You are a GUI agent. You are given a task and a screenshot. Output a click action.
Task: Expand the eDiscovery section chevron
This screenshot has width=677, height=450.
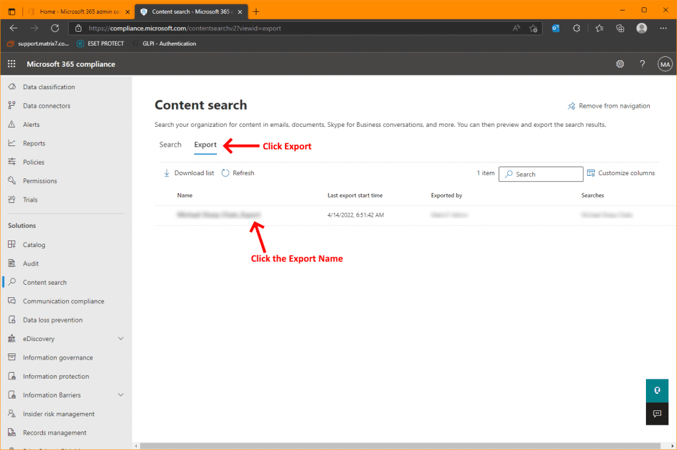click(x=121, y=339)
